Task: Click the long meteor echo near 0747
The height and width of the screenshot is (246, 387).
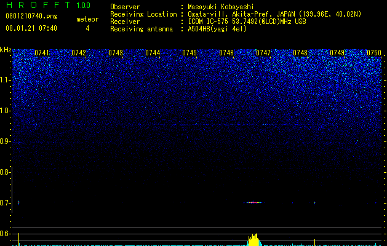Action: tap(253, 202)
